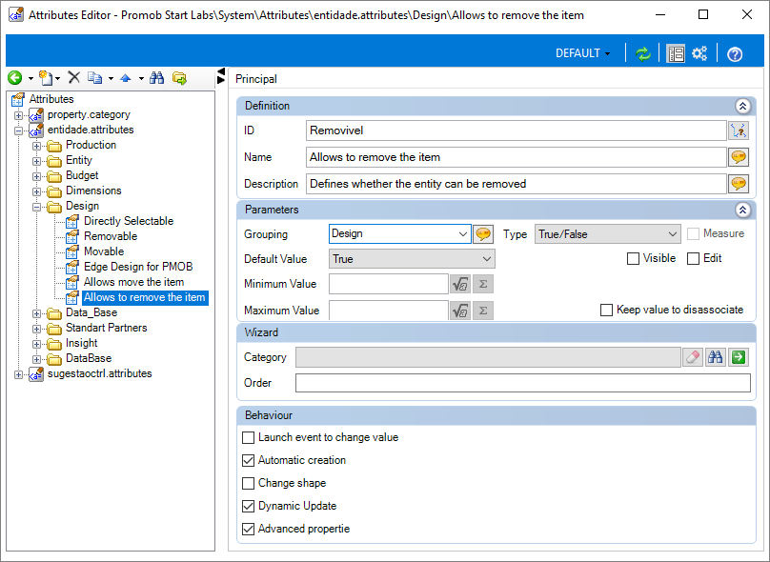Click the Minimum Value input field
The height and width of the screenshot is (562, 770).
(x=389, y=284)
